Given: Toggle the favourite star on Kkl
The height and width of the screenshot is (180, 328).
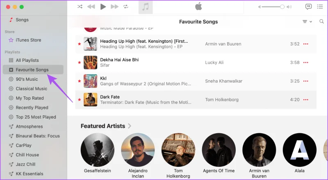Looking at the screenshot, I should point(80,81).
